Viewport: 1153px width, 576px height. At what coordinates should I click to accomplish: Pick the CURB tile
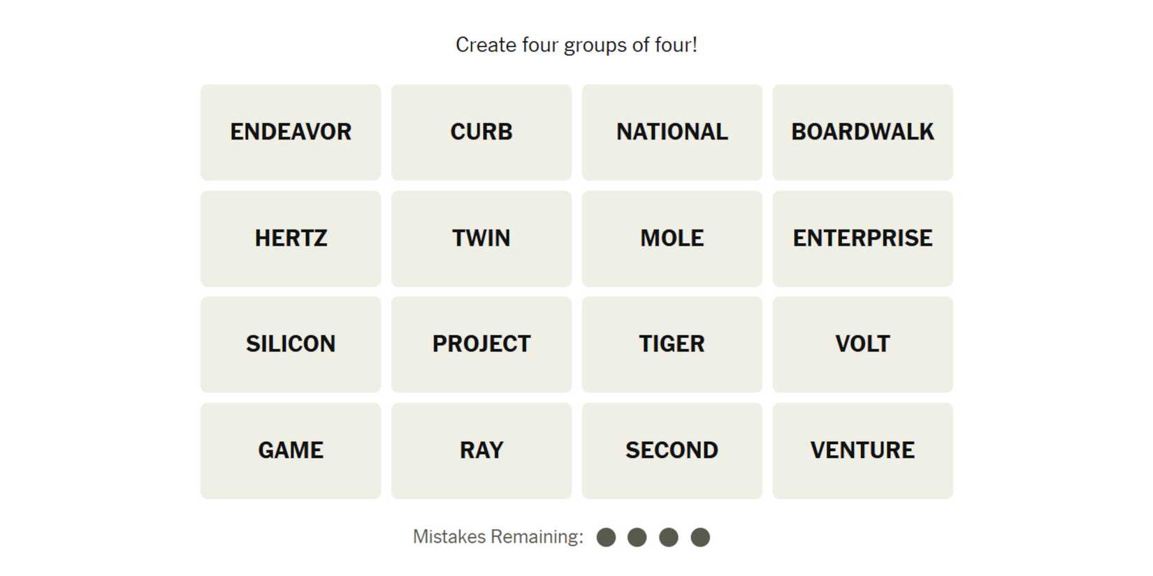(x=481, y=132)
